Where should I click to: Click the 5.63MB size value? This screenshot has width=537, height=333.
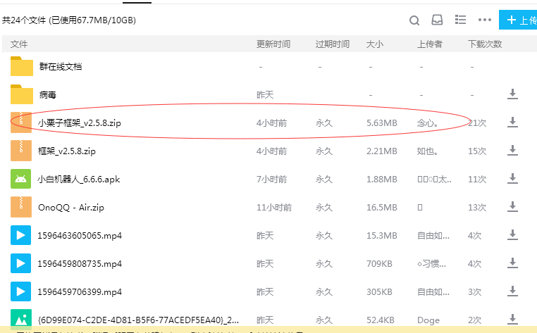[381, 123]
